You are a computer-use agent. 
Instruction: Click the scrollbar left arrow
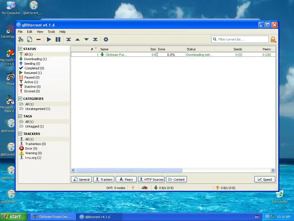(73, 170)
